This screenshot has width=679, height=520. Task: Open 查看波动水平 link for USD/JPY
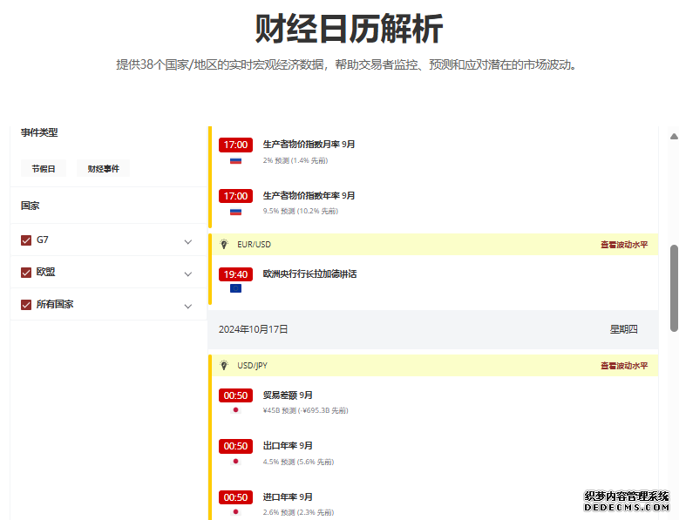tap(623, 366)
